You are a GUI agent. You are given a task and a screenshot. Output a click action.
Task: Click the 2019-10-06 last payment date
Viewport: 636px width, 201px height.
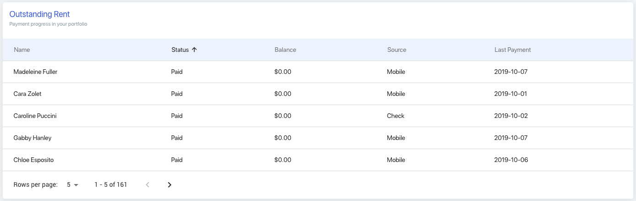[x=511, y=160]
